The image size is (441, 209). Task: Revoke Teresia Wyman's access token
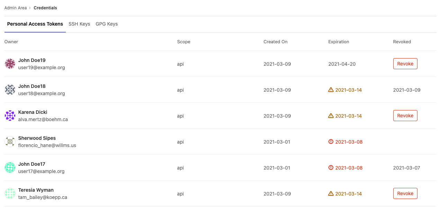[405, 193]
